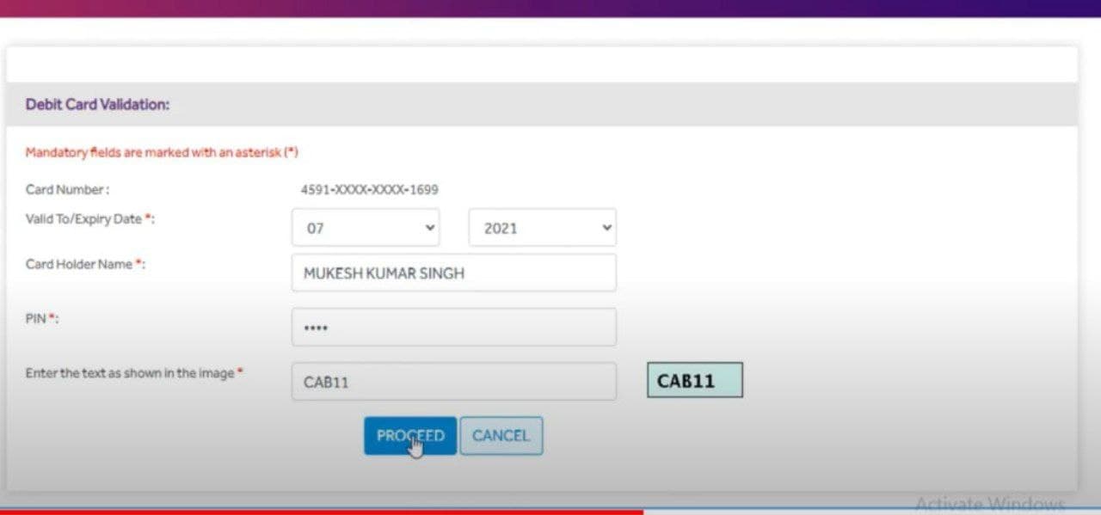Screen dimensions: 1101x515
Task: Click the Activate Windows watermark text
Action: [x=989, y=503]
